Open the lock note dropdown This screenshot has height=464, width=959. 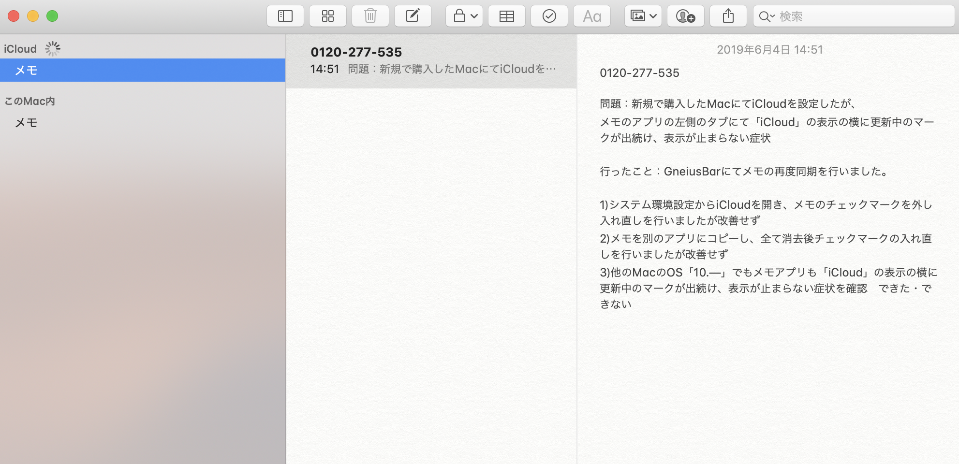(x=464, y=16)
